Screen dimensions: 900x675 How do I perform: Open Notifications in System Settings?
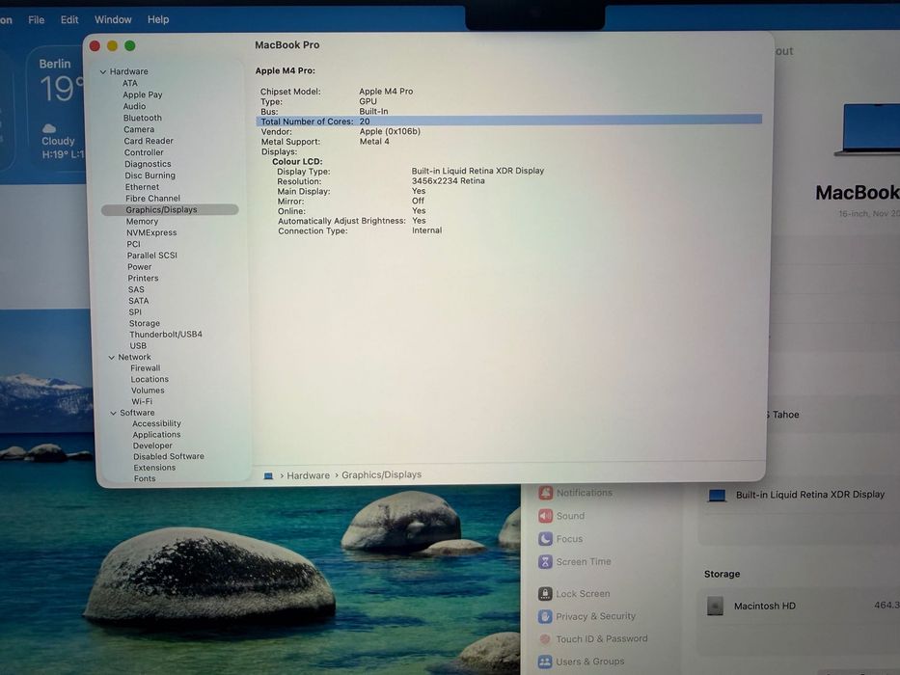tap(576, 493)
